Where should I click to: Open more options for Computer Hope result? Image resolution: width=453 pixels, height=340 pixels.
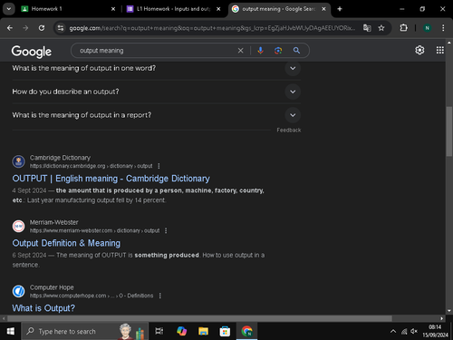click(160, 296)
